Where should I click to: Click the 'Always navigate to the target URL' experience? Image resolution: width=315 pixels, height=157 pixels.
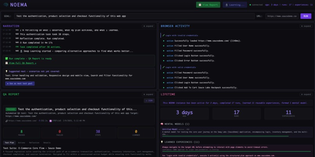point(236,148)
